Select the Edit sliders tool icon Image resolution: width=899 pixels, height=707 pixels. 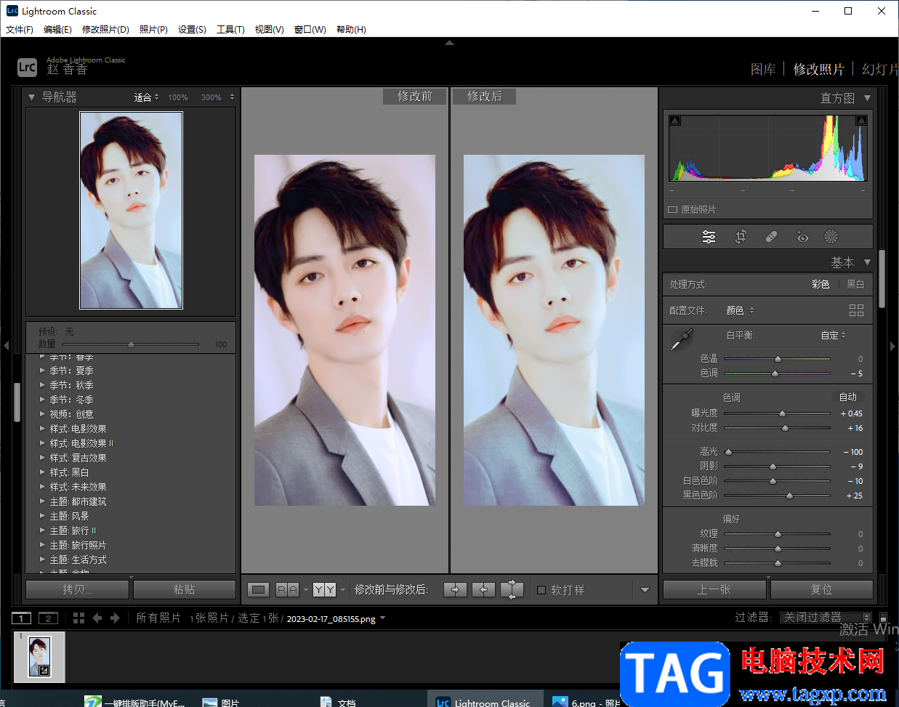point(709,237)
